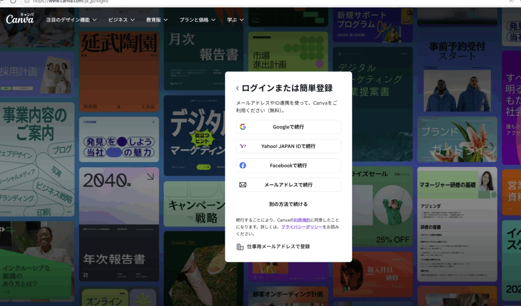
Task: Open the マネージャー研修の基礎 template thumbnail
Action: tap(457, 224)
